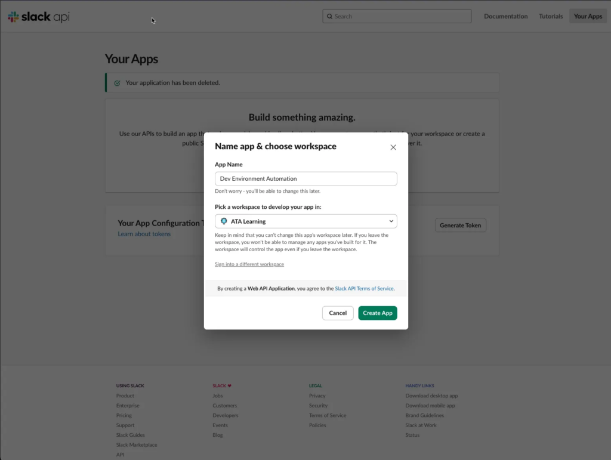This screenshot has width=611, height=460.
Task: Open the Security footer link
Action: pos(319,406)
